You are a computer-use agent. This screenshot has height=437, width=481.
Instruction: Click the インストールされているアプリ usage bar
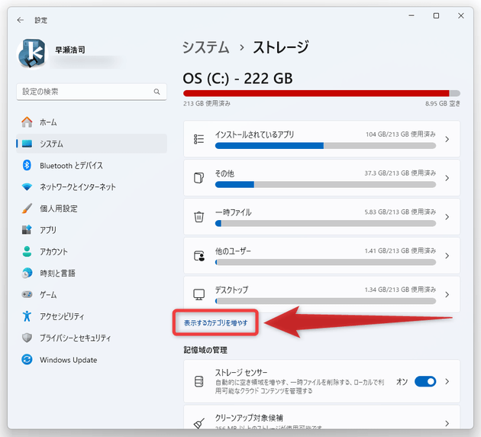point(325,145)
